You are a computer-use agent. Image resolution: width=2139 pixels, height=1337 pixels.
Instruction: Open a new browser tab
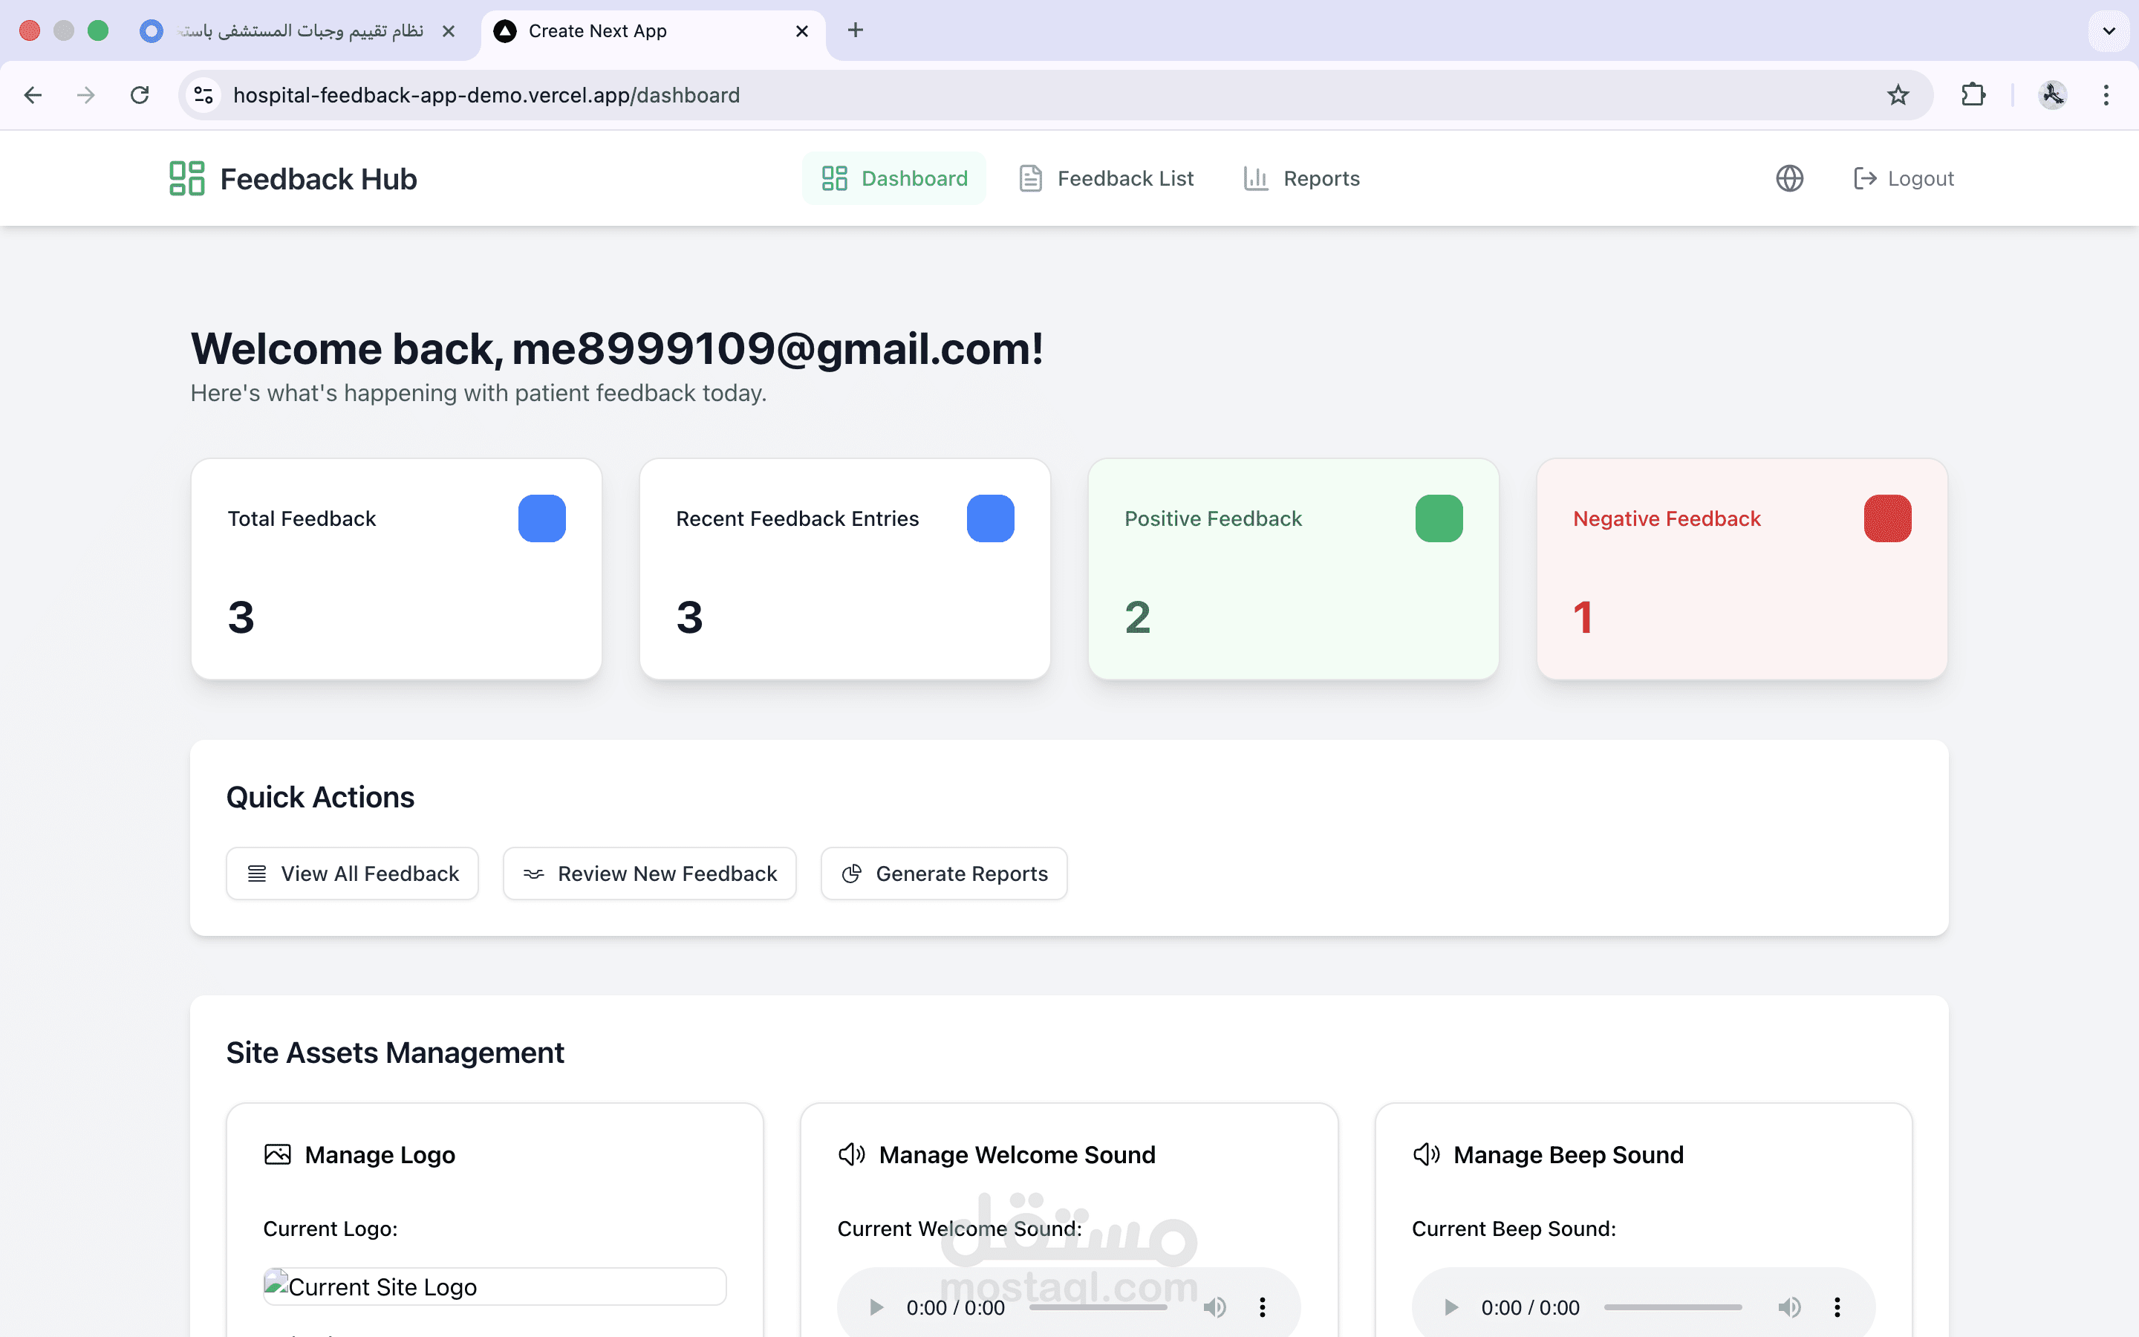click(x=855, y=30)
